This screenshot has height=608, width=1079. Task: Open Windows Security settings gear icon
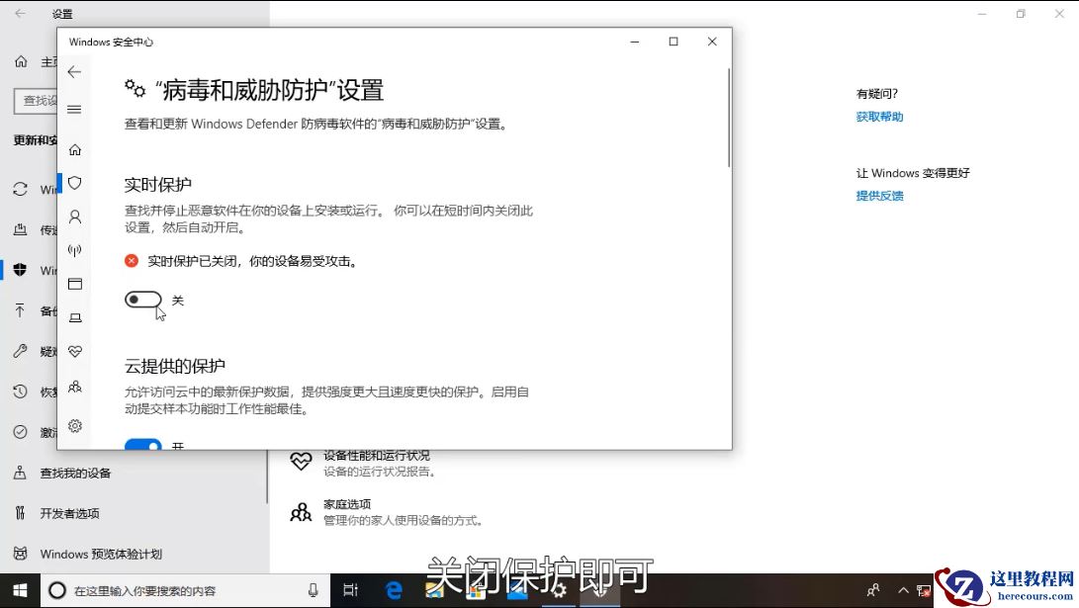pos(75,425)
